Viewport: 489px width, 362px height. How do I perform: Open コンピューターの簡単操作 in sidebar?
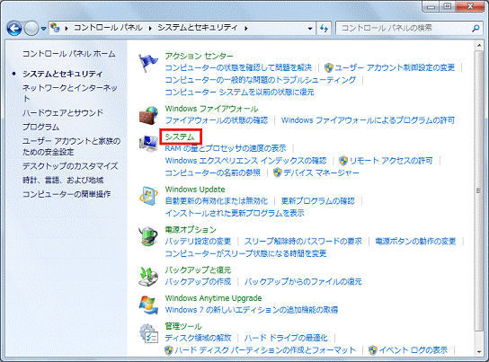pos(67,194)
